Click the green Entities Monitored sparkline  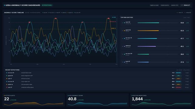(161, 104)
